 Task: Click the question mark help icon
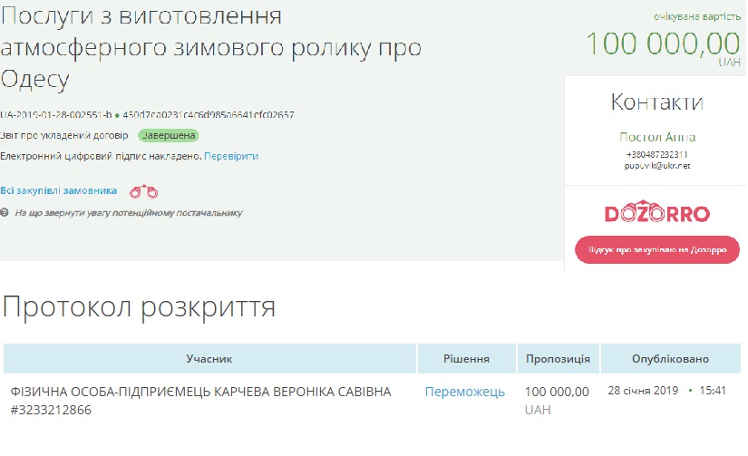coord(5,213)
